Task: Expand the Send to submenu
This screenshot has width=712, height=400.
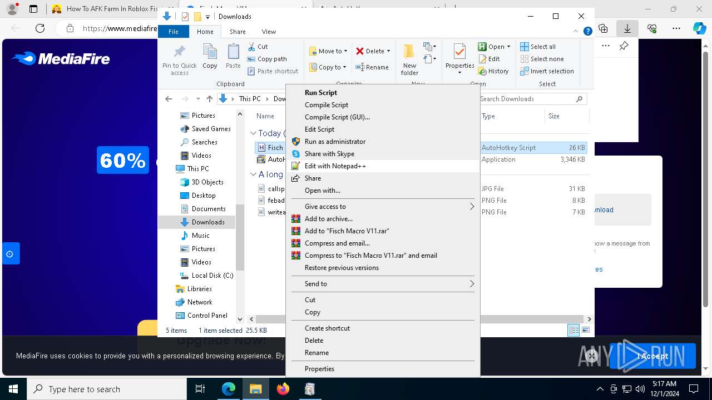Action: pyautogui.click(x=383, y=284)
